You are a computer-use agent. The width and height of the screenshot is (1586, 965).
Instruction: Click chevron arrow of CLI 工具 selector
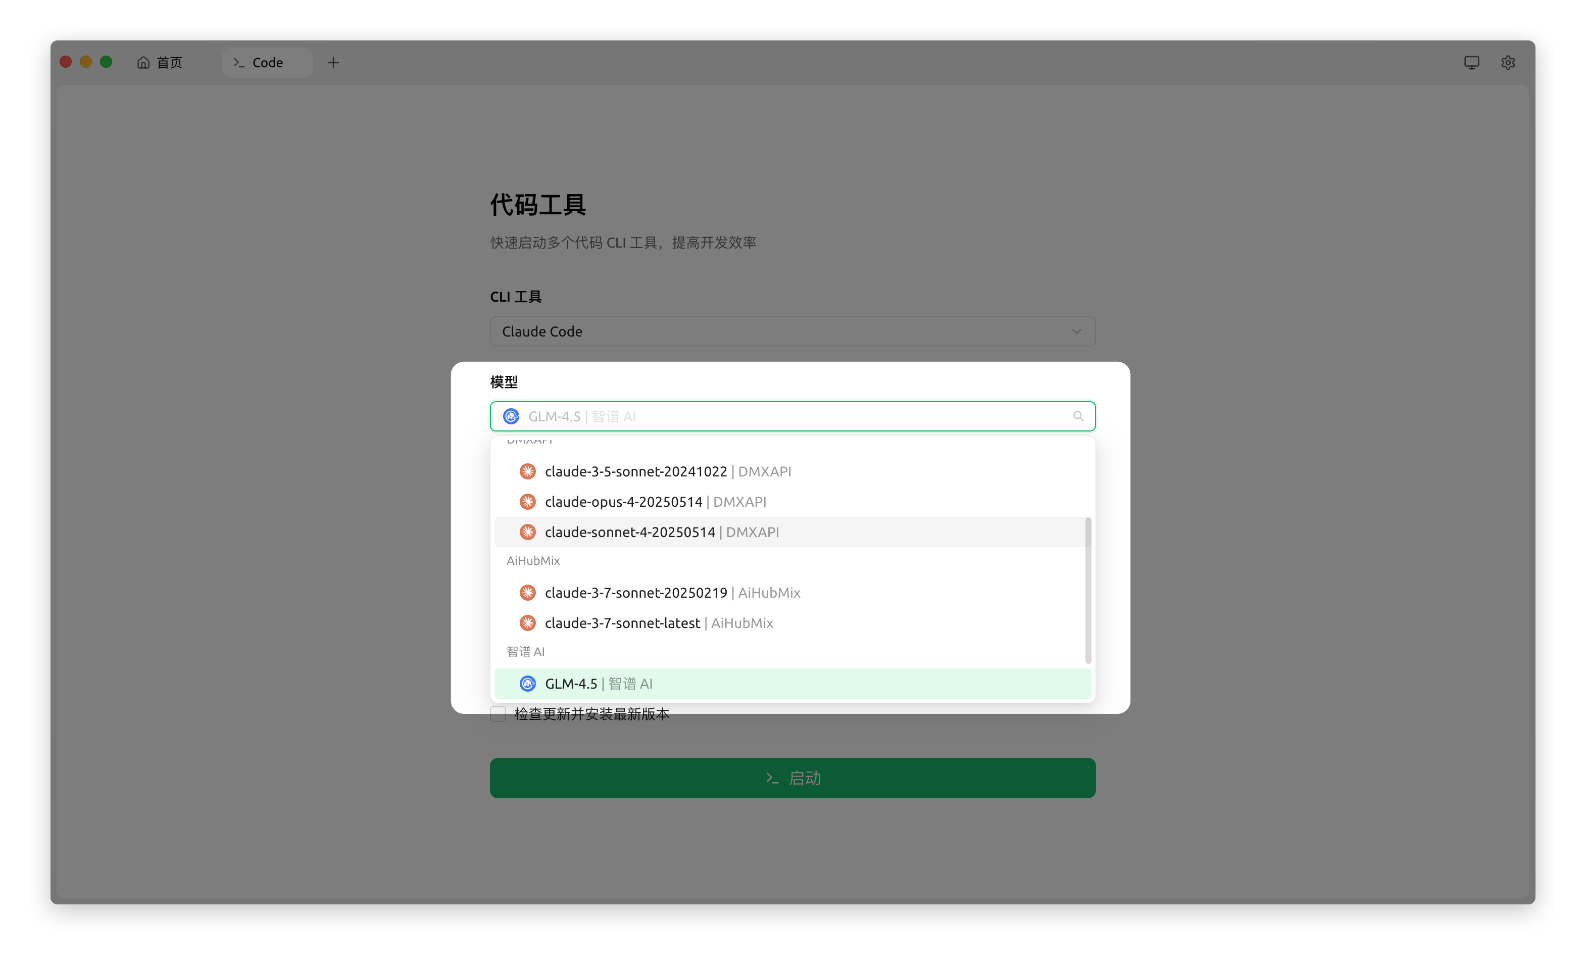coord(1076,331)
